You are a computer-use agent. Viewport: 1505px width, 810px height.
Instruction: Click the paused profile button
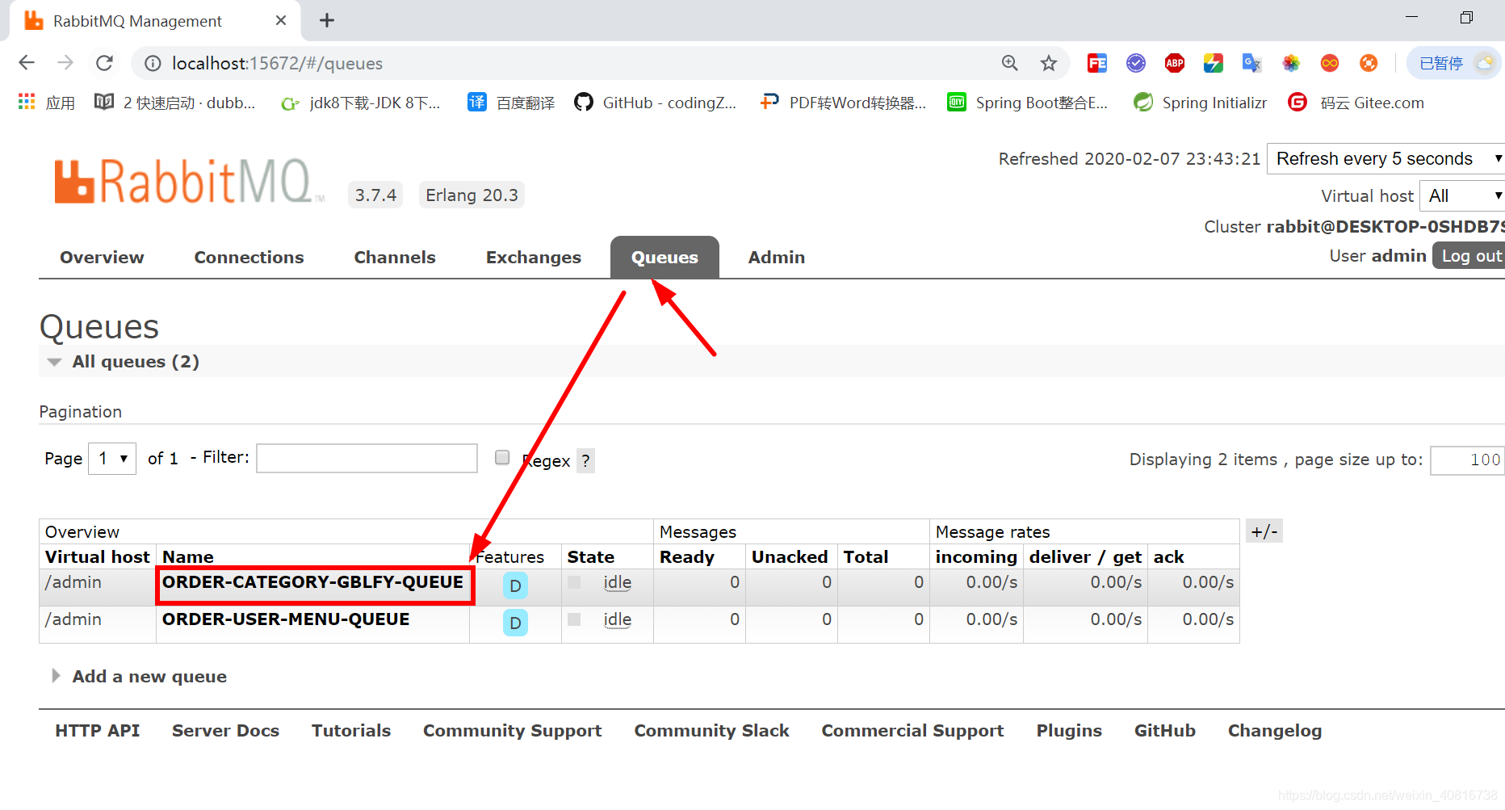[1454, 63]
